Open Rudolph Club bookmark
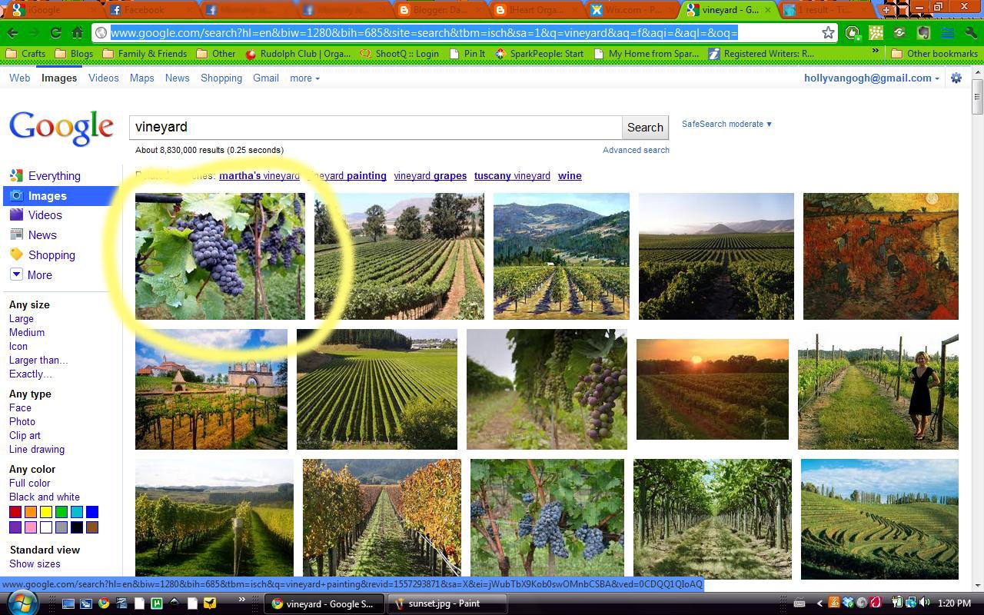 pyautogui.click(x=298, y=54)
